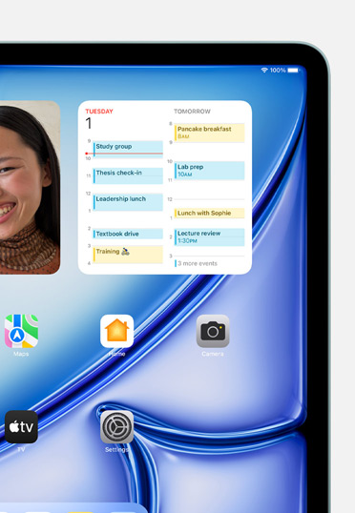Open the portrait photo widget
This screenshot has height=513, width=355.
[30, 188]
